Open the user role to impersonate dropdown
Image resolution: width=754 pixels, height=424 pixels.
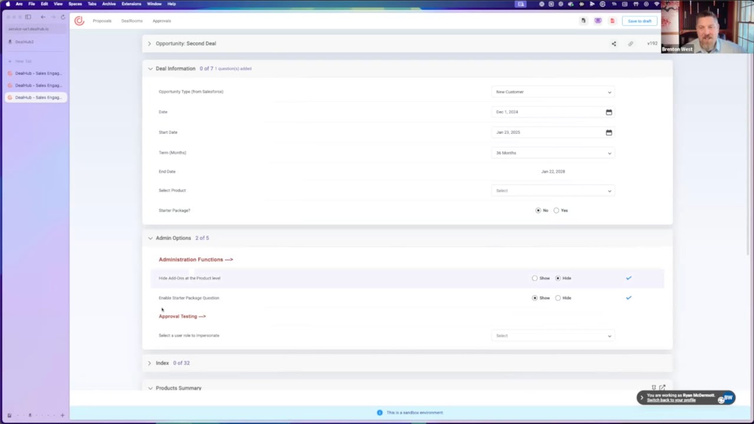[553, 336]
